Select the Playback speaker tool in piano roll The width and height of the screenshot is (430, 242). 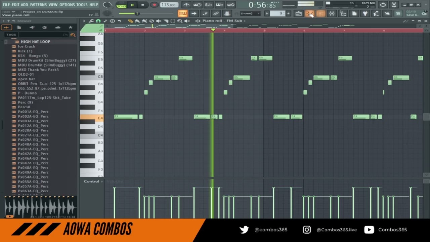[187, 21]
